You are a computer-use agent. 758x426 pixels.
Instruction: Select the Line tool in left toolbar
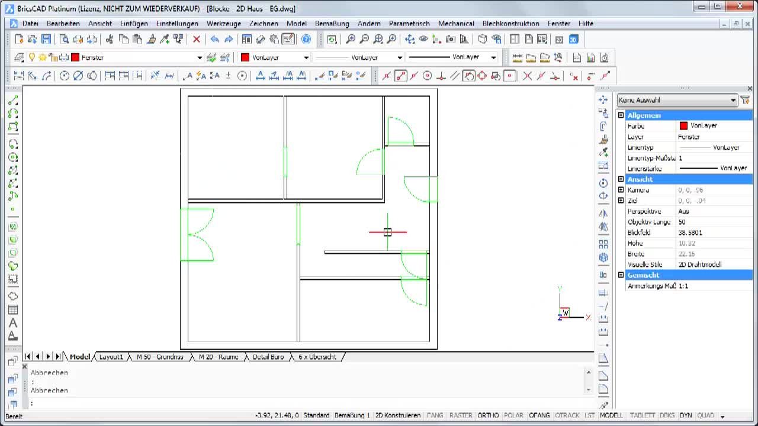pos(13,100)
